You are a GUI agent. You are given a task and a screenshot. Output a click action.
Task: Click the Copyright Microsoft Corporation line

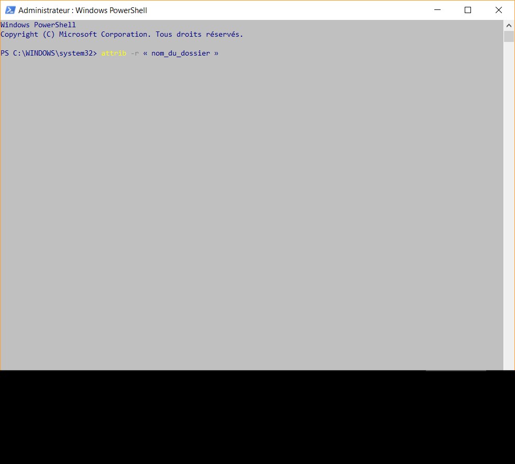(122, 35)
